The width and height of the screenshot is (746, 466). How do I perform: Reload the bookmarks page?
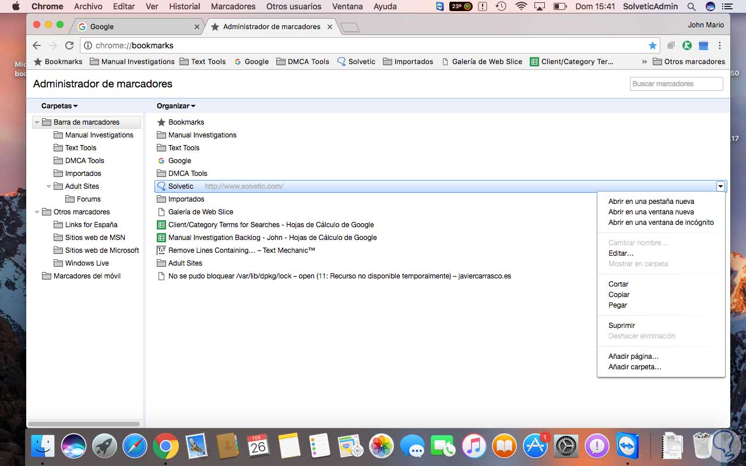pyautogui.click(x=69, y=45)
